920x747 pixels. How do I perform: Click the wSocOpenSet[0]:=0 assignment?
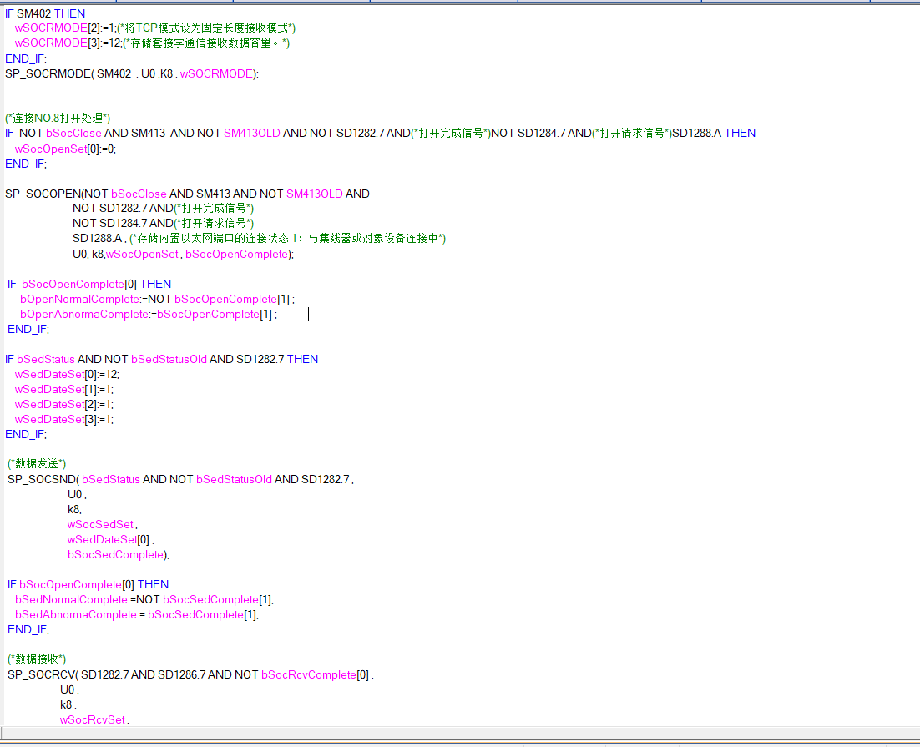[65, 149]
